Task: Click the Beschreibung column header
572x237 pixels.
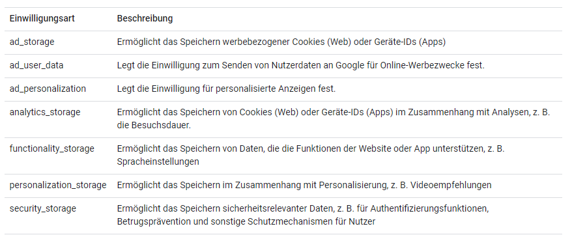Action: point(145,19)
